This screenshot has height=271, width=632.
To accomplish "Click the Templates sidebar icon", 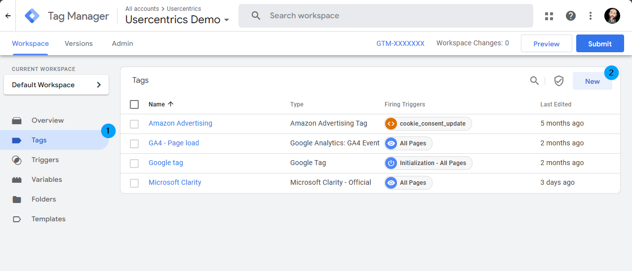I will pyautogui.click(x=17, y=219).
